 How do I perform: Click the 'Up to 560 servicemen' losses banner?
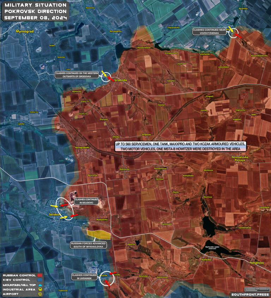[180, 147]
